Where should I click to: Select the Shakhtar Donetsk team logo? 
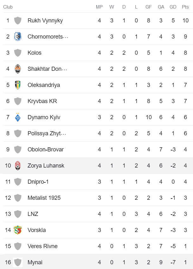coord(18,69)
